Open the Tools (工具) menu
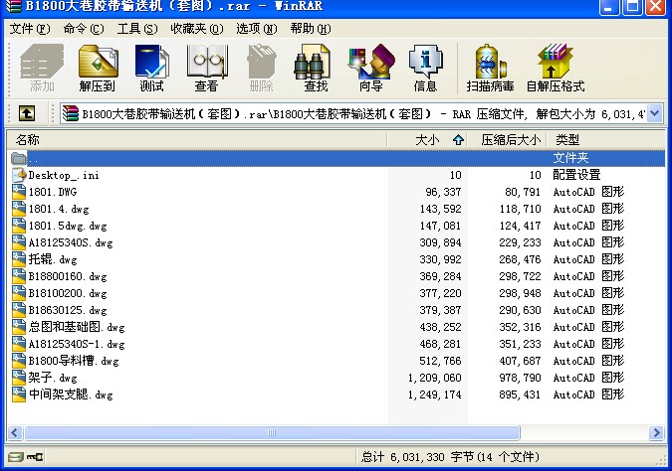672x471 pixels. pyautogui.click(x=136, y=28)
